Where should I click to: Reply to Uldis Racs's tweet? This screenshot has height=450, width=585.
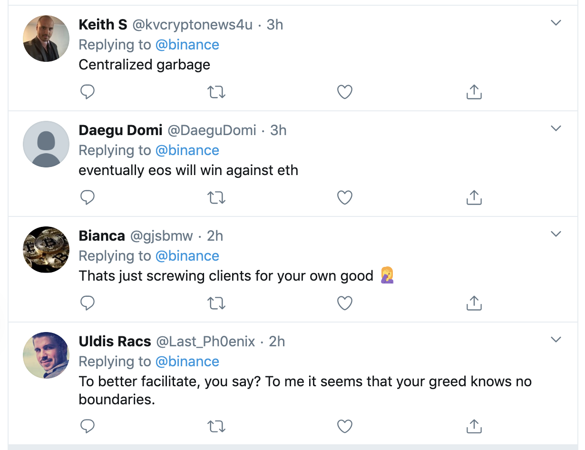pyautogui.click(x=88, y=427)
